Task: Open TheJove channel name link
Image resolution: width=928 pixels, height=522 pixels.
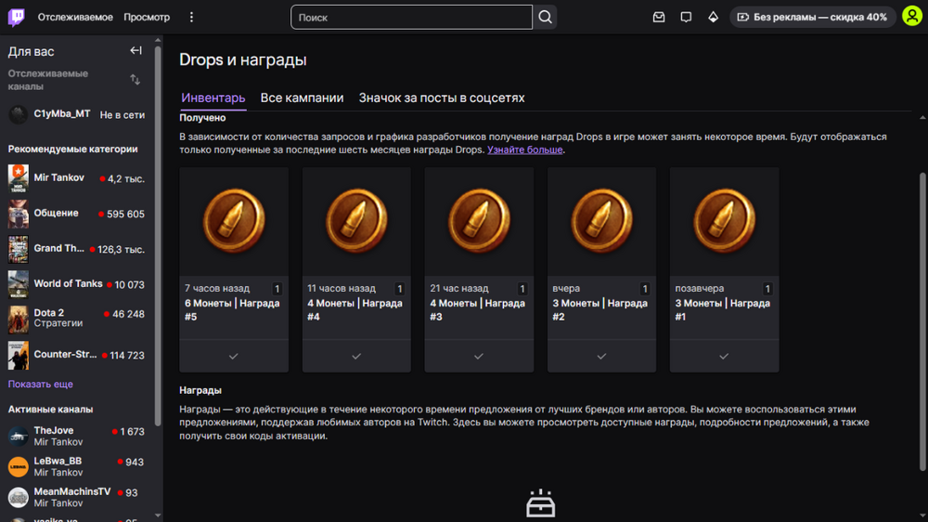Action: (x=54, y=431)
